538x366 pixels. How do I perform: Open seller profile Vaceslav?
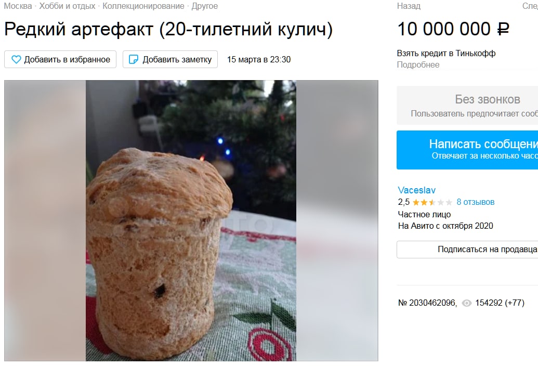pos(416,190)
